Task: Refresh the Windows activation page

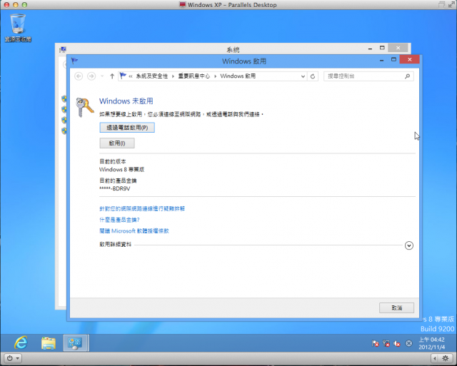Action: point(313,76)
